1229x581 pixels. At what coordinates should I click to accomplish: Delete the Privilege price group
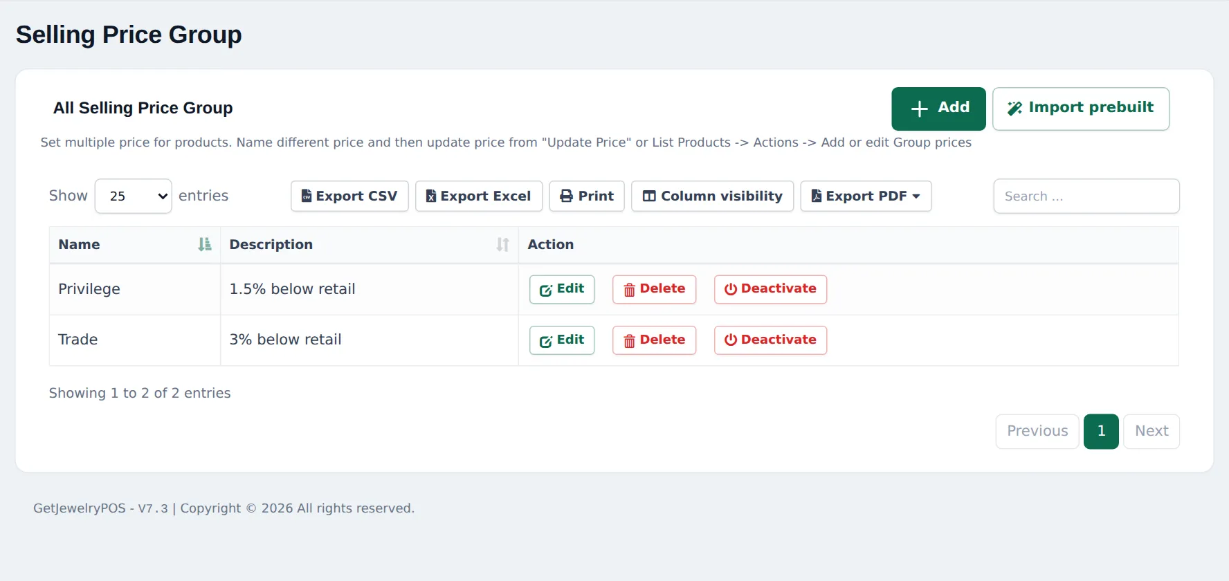click(655, 289)
